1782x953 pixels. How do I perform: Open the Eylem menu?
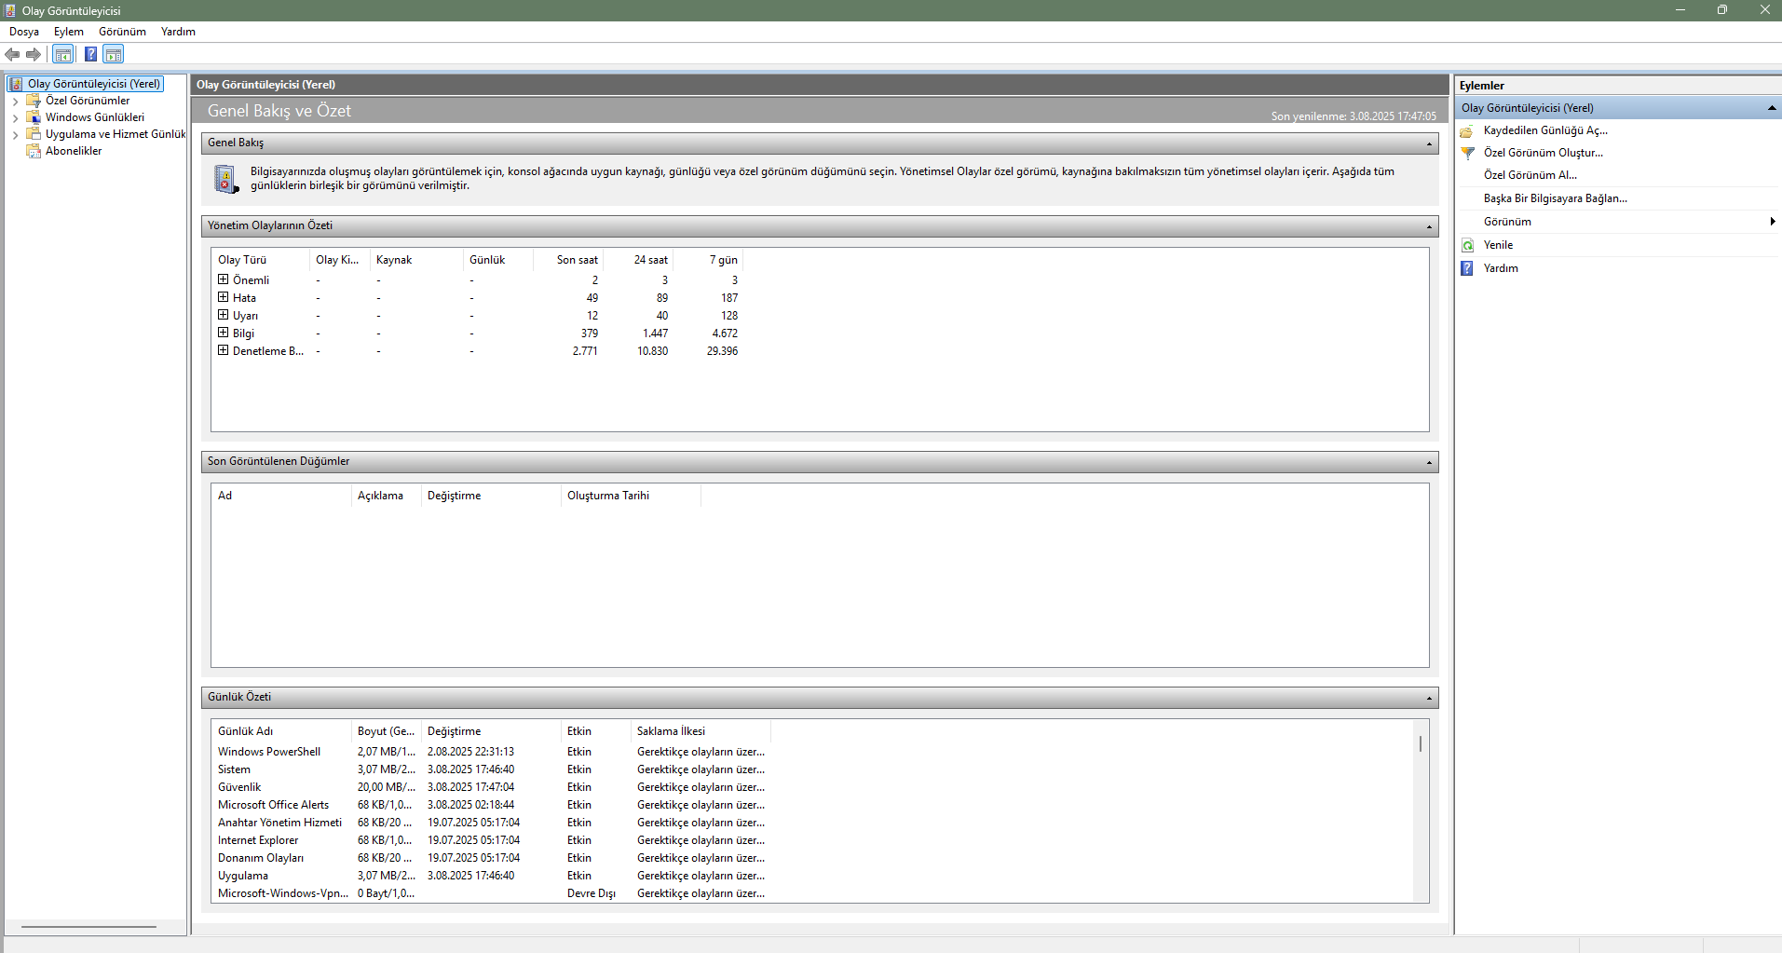point(69,32)
